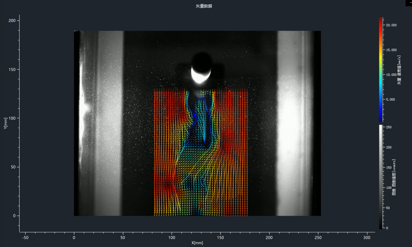Click the 200 tick label on Y axis
412x247 pixels.
point(12,21)
